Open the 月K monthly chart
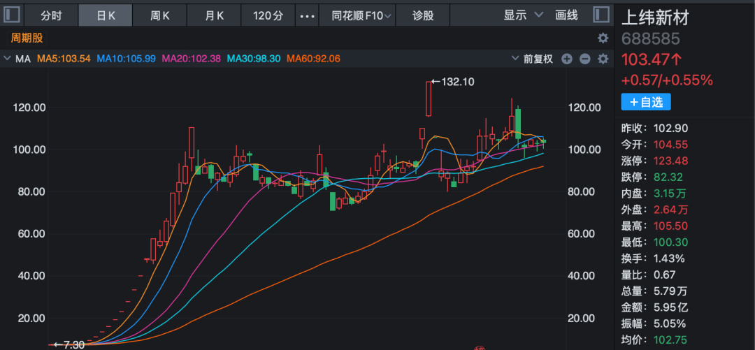The width and height of the screenshot is (755, 350). tap(215, 15)
